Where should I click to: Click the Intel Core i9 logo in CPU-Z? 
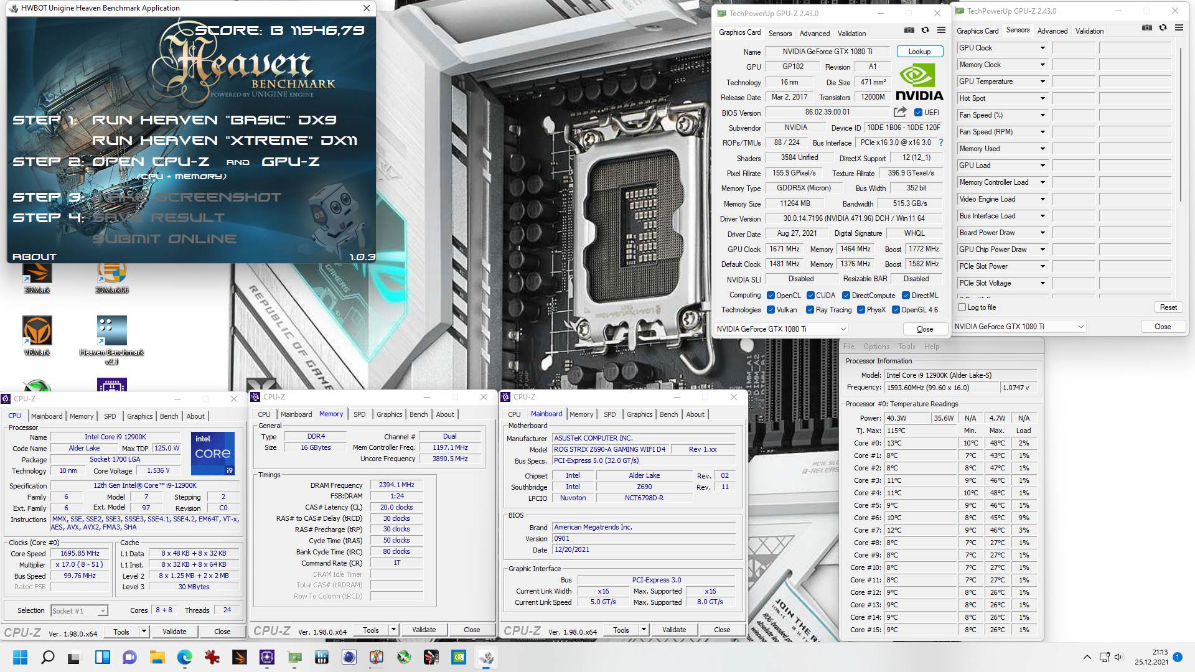(x=212, y=453)
